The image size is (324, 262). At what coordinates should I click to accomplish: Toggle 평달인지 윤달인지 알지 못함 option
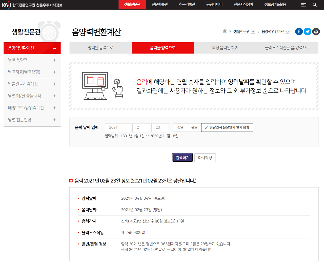tap(227, 127)
